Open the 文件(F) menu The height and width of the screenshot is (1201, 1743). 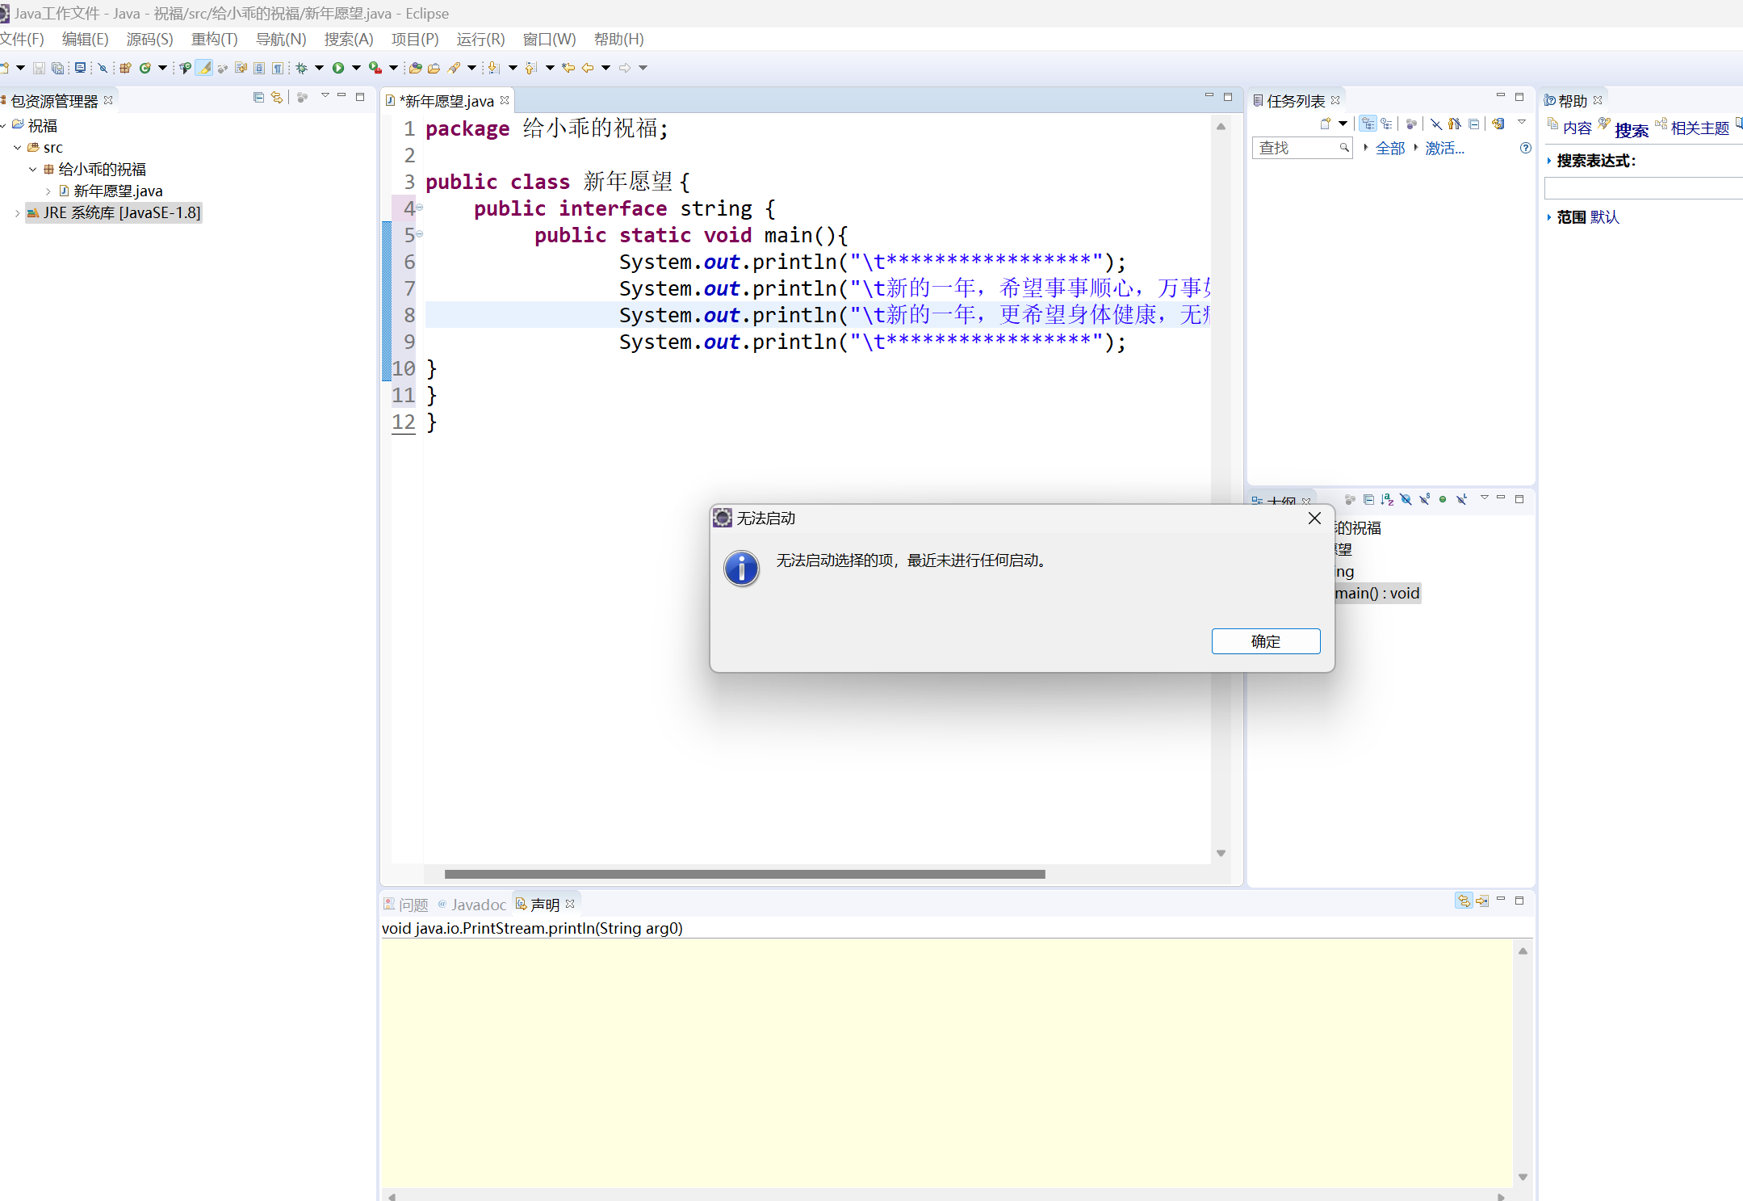pos(22,39)
